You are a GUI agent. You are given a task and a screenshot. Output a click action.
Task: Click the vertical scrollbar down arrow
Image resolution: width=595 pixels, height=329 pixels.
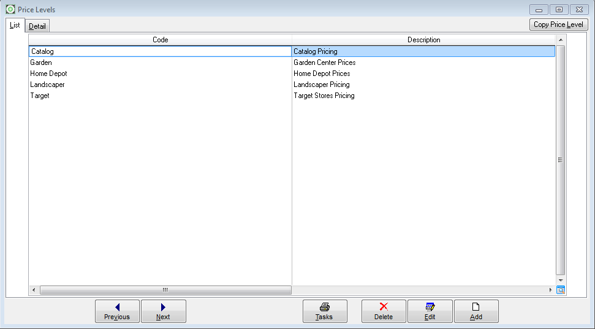(x=560, y=281)
